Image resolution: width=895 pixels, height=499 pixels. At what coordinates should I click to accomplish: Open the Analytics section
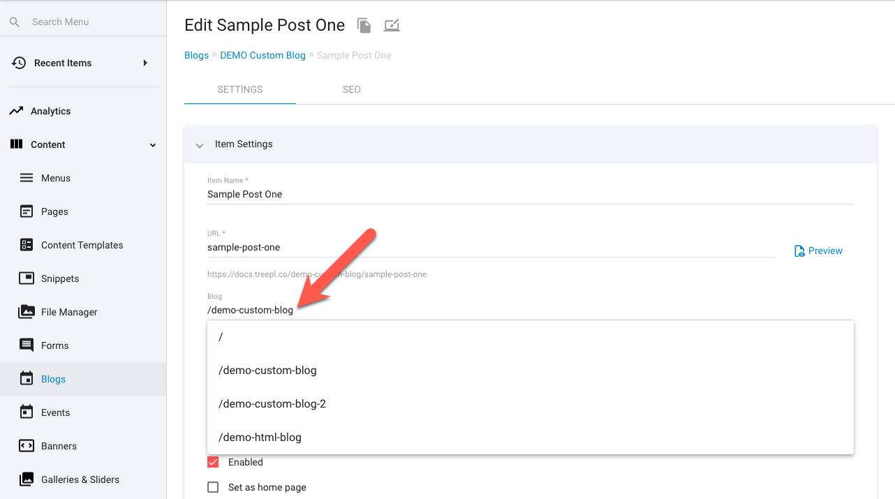[x=50, y=111]
